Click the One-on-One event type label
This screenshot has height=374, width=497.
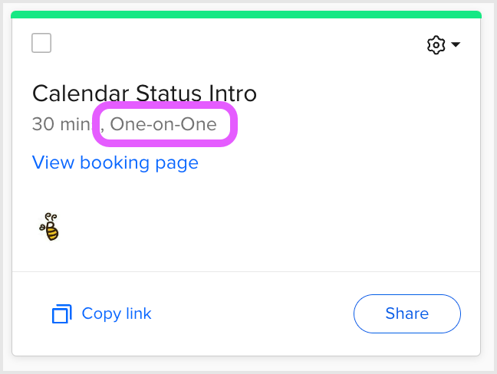(x=163, y=124)
